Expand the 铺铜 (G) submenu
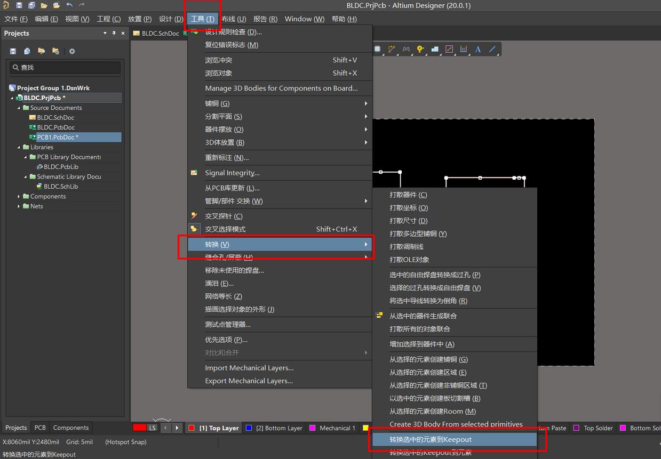661x459 pixels. tap(280, 103)
